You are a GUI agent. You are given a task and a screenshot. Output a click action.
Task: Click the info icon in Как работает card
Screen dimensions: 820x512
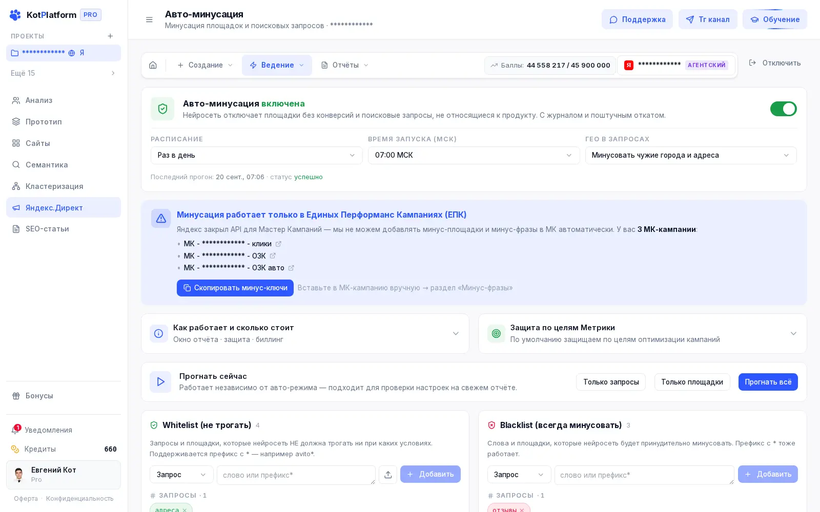pos(159,333)
